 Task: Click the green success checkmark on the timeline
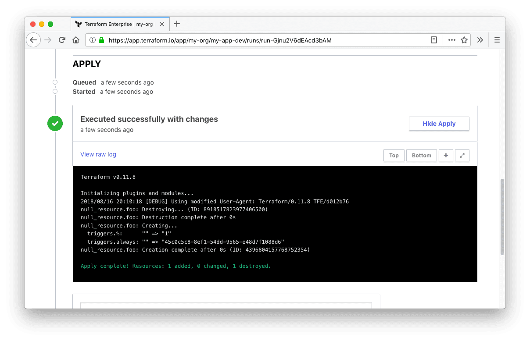(55, 123)
